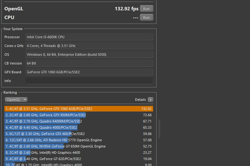Select ranking row 3 Quadro K4000M
250x166 pixels.
pos(79,121)
